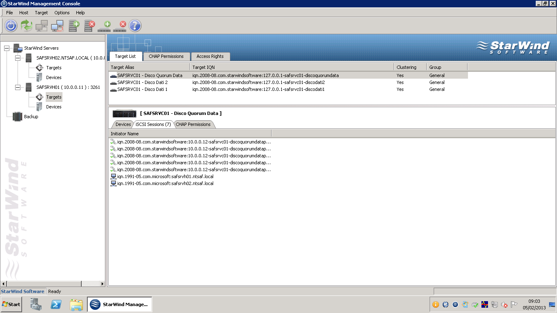Select Devices under SAFSRVH02.NTSAF.LOCAL
This screenshot has width=557, height=313.
coord(54,77)
